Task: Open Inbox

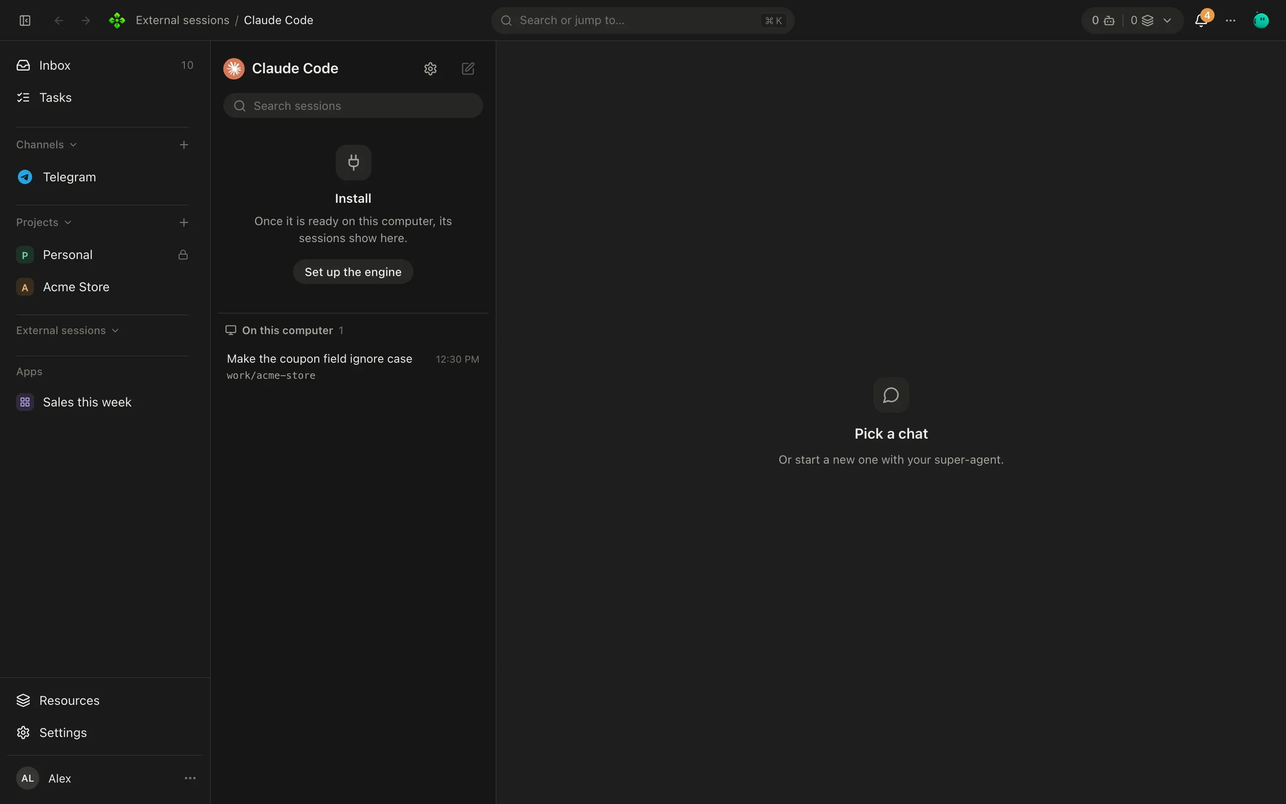Action: pos(104,65)
